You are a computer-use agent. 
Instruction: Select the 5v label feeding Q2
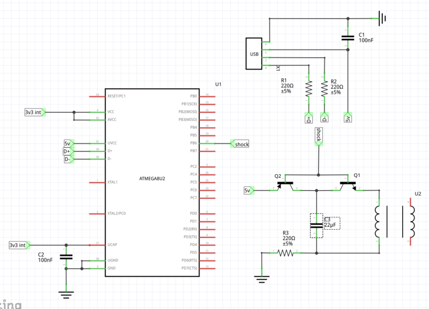[248, 190]
